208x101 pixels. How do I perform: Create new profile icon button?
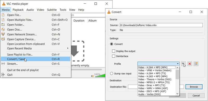click(x=196, y=64)
